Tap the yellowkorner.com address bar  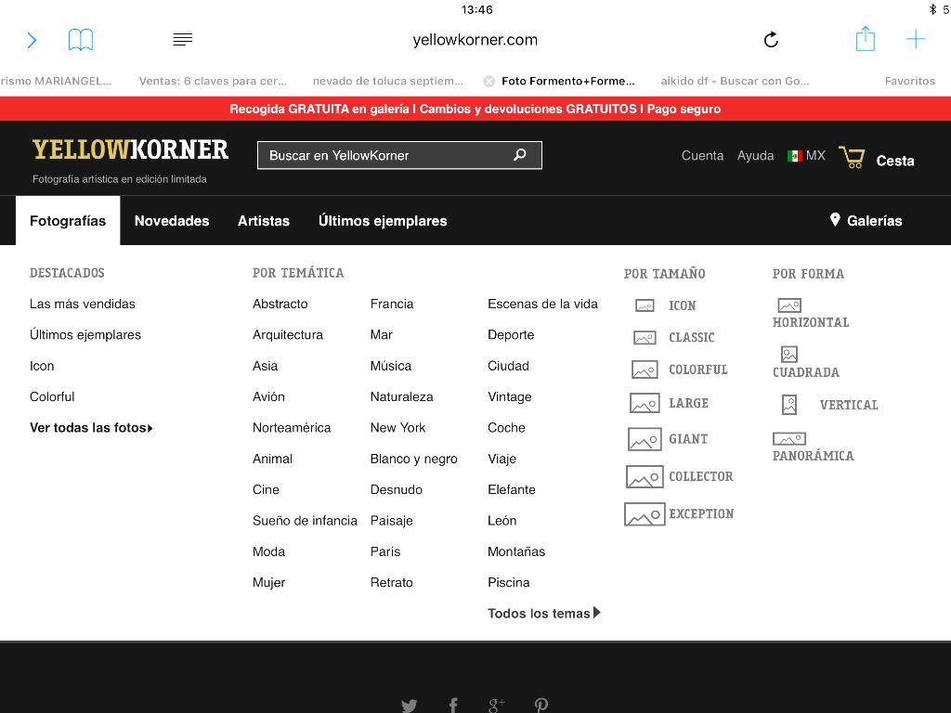(x=475, y=40)
